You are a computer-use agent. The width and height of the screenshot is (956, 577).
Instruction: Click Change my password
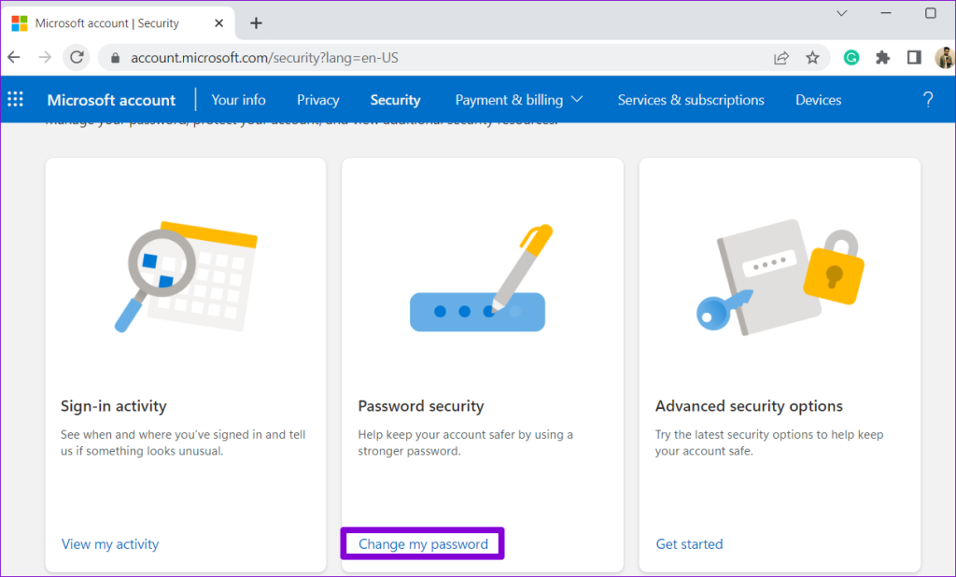pyautogui.click(x=423, y=543)
